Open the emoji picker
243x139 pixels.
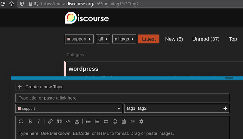point(115,121)
